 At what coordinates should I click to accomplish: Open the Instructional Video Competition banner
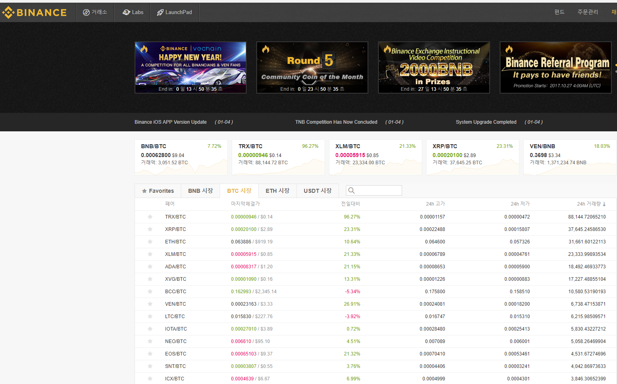(x=434, y=67)
